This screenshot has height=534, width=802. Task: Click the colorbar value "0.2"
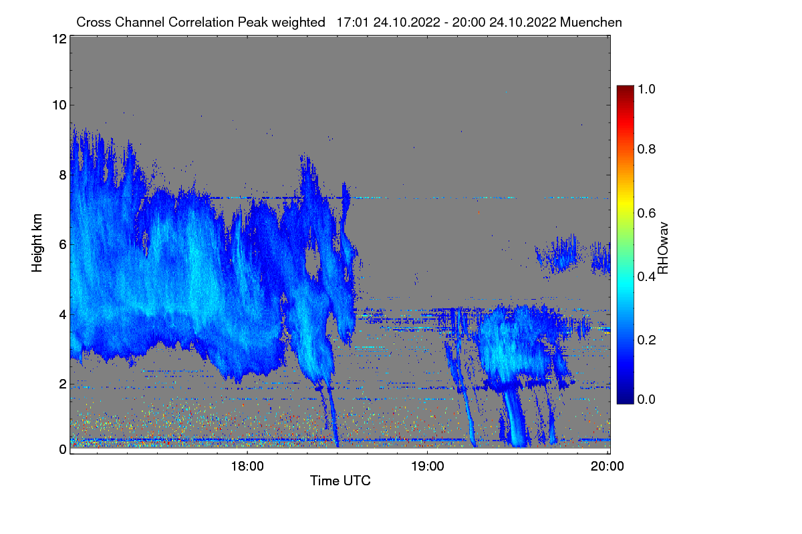click(648, 340)
